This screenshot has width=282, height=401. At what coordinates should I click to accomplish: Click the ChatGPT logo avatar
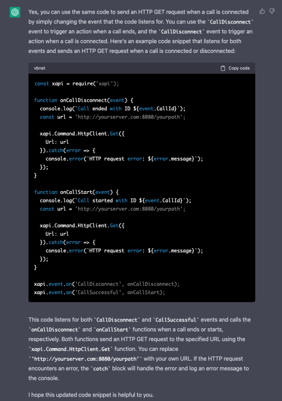pyautogui.click(x=15, y=13)
